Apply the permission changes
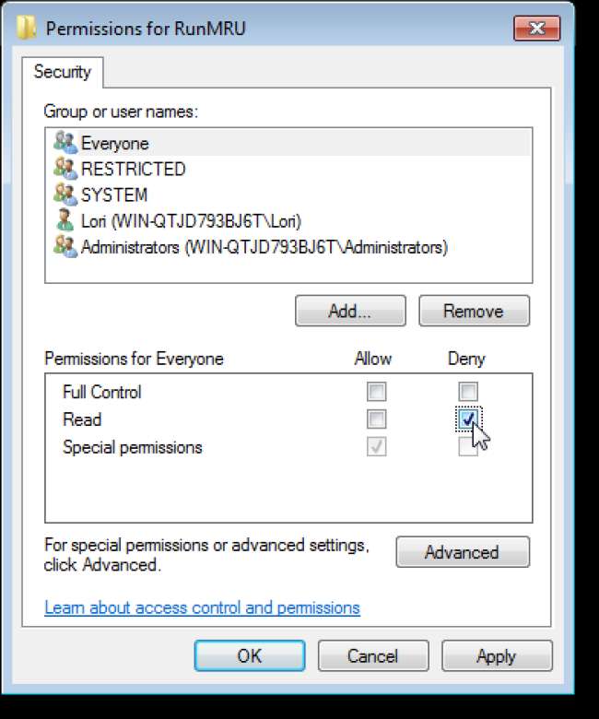The width and height of the screenshot is (599, 719). click(496, 656)
